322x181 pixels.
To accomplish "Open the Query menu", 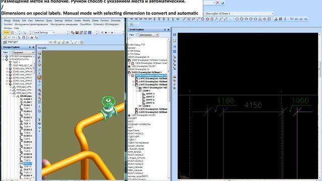I will point(49,21).
